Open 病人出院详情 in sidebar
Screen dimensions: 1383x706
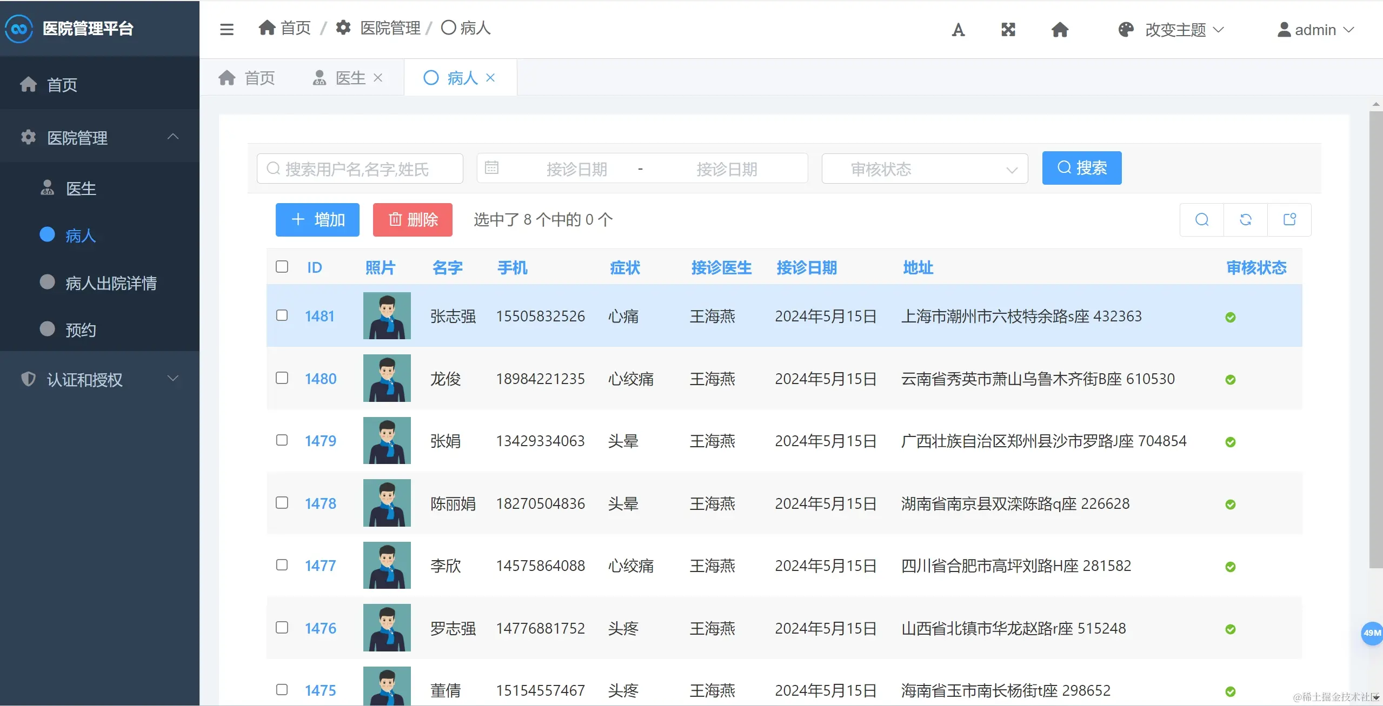point(111,283)
